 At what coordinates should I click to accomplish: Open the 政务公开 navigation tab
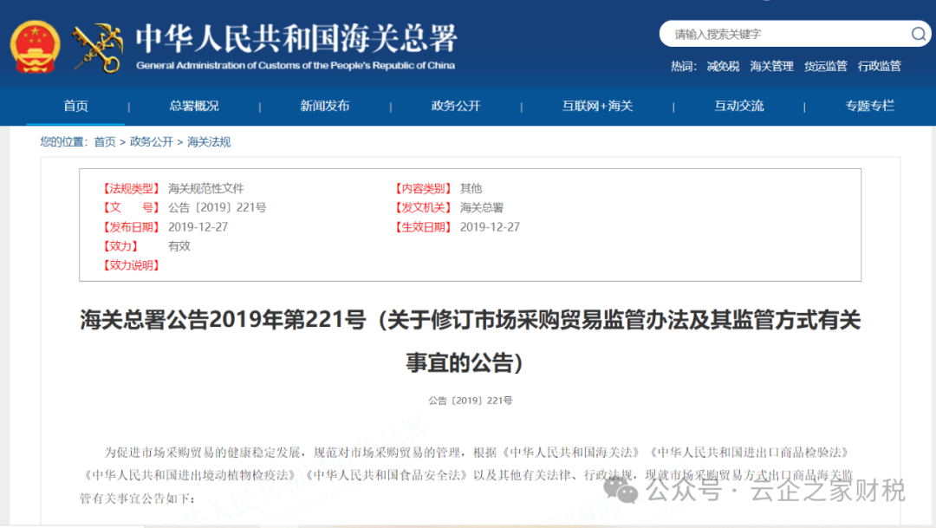pos(455,106)
